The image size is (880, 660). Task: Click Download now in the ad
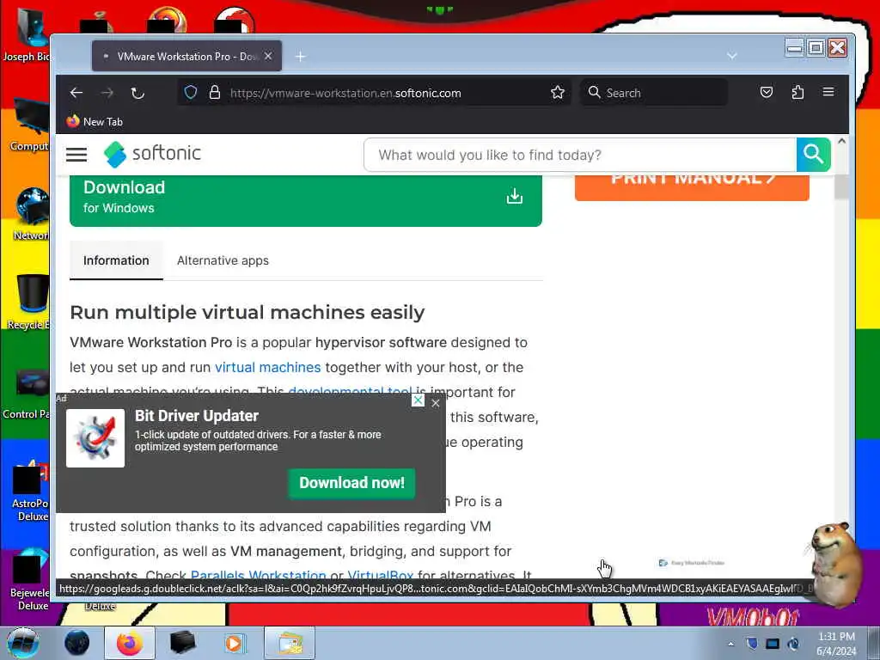tap(351, 483)
